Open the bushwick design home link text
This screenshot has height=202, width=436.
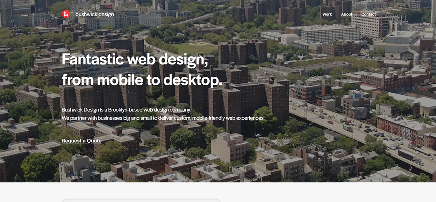(x=94, y=14)
